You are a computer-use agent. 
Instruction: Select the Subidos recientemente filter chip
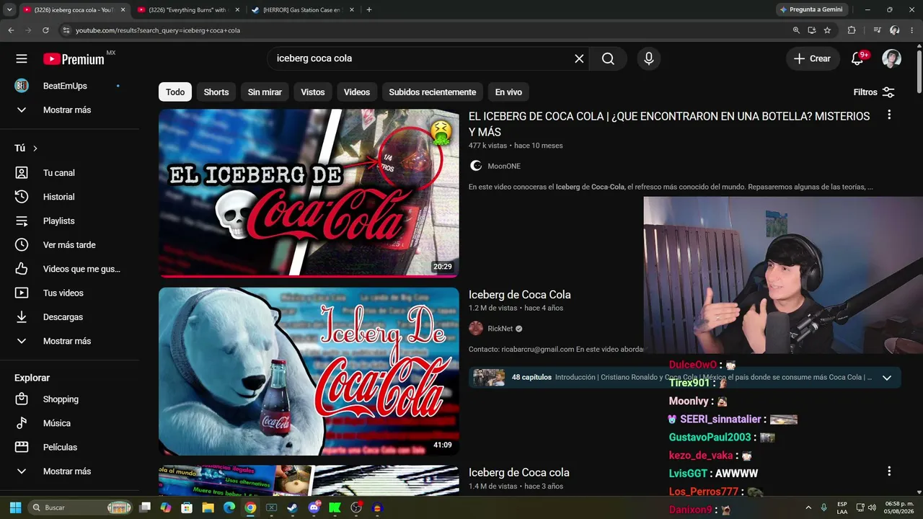tap(433, 92)
